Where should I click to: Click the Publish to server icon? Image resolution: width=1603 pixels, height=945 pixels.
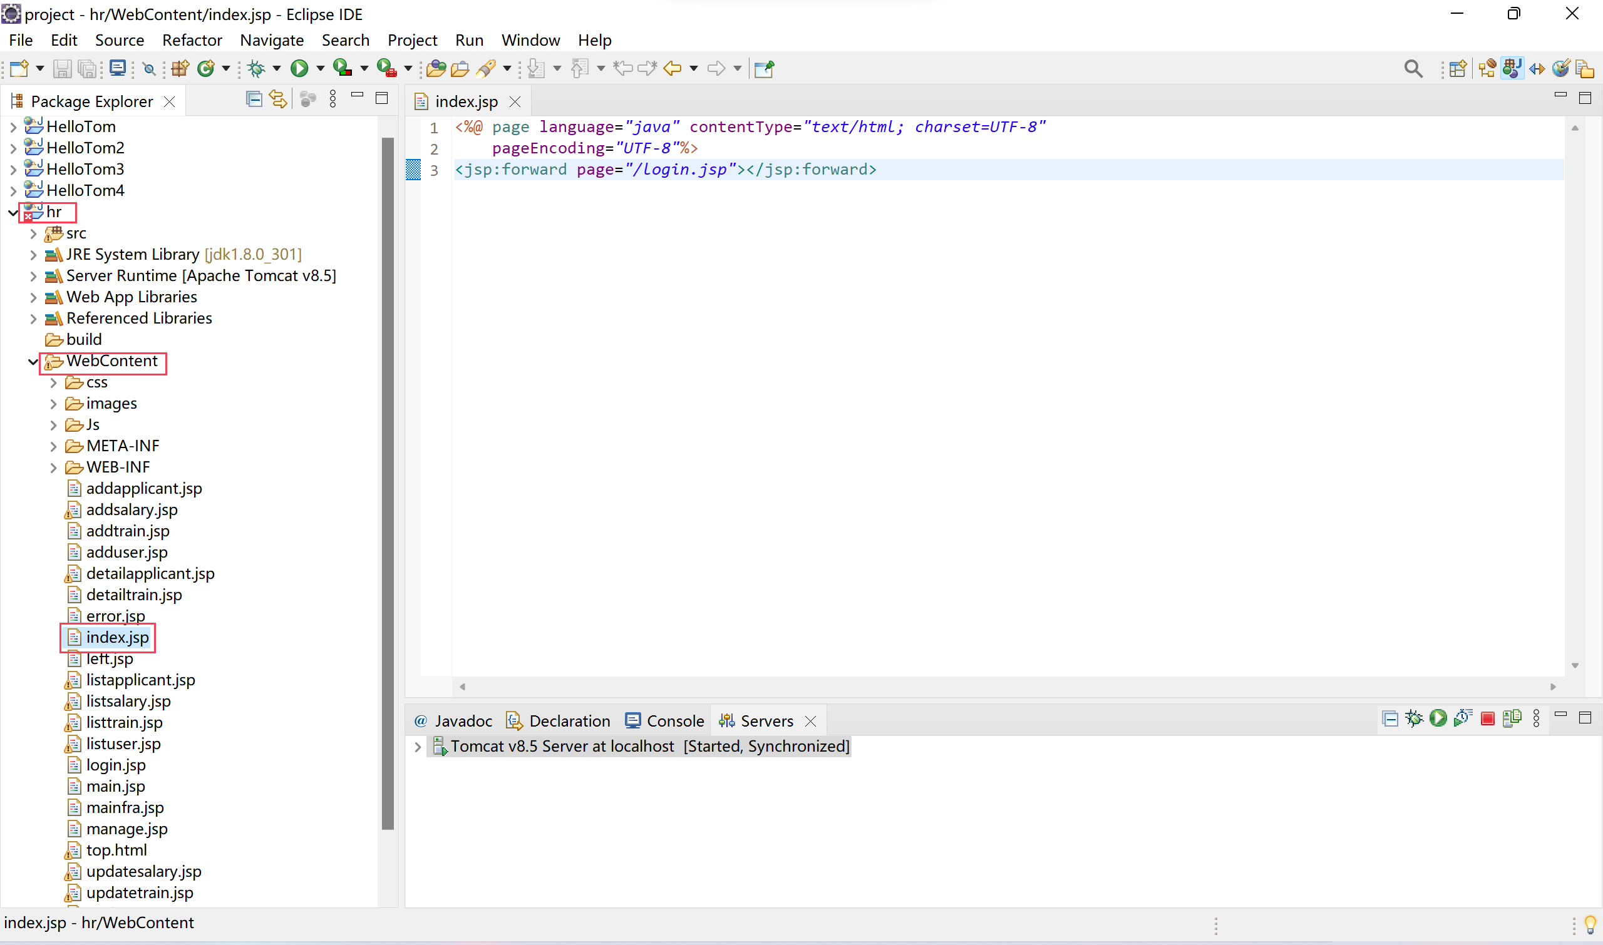pyautogui.click(x=1511, y=719)
